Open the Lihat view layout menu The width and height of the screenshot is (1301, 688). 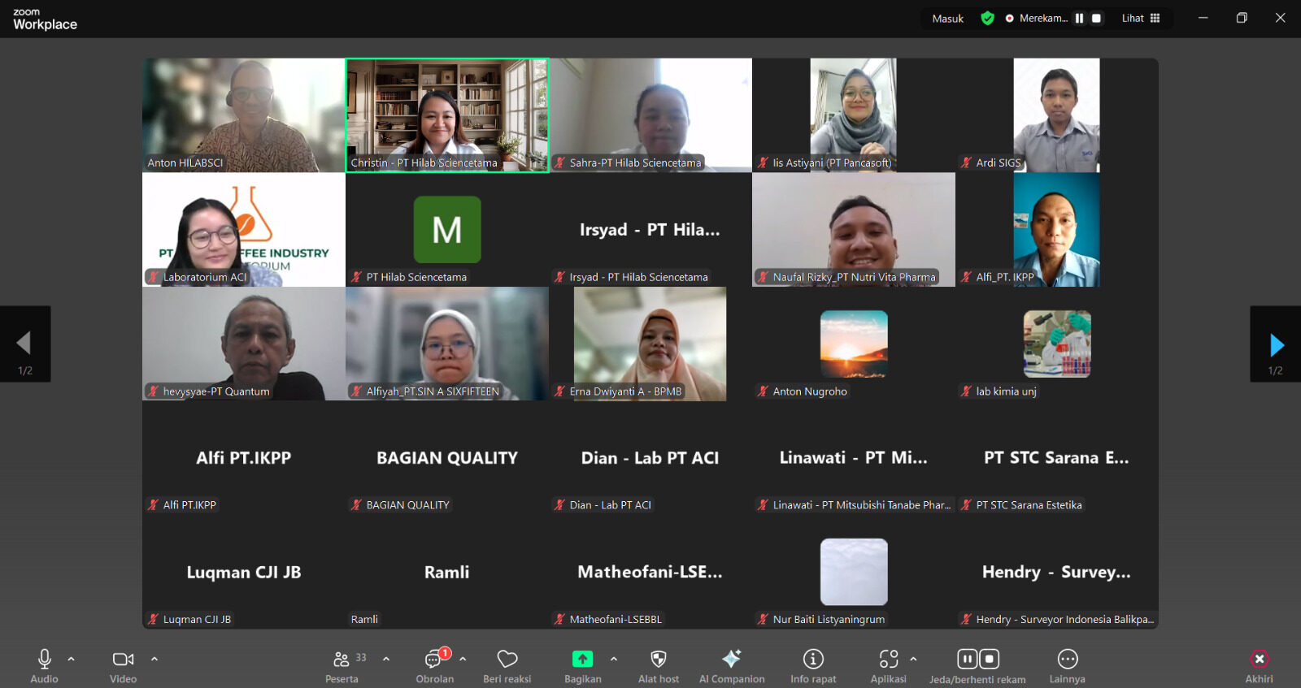coord(1141,18)
